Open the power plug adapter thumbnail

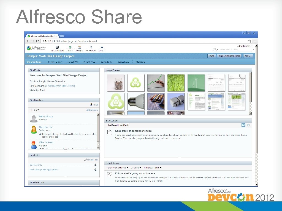pyautogui.click(x=176, y=101)
